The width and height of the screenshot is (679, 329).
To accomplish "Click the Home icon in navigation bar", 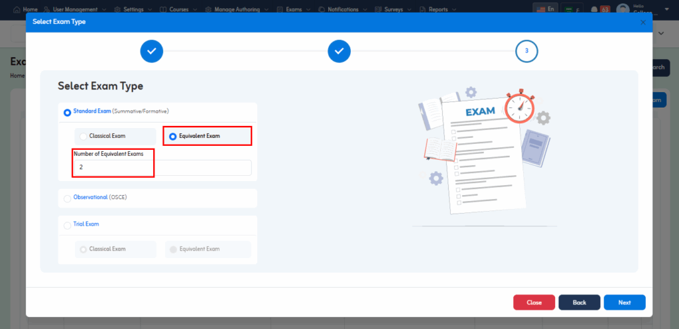I will click(x=17, y=10).
